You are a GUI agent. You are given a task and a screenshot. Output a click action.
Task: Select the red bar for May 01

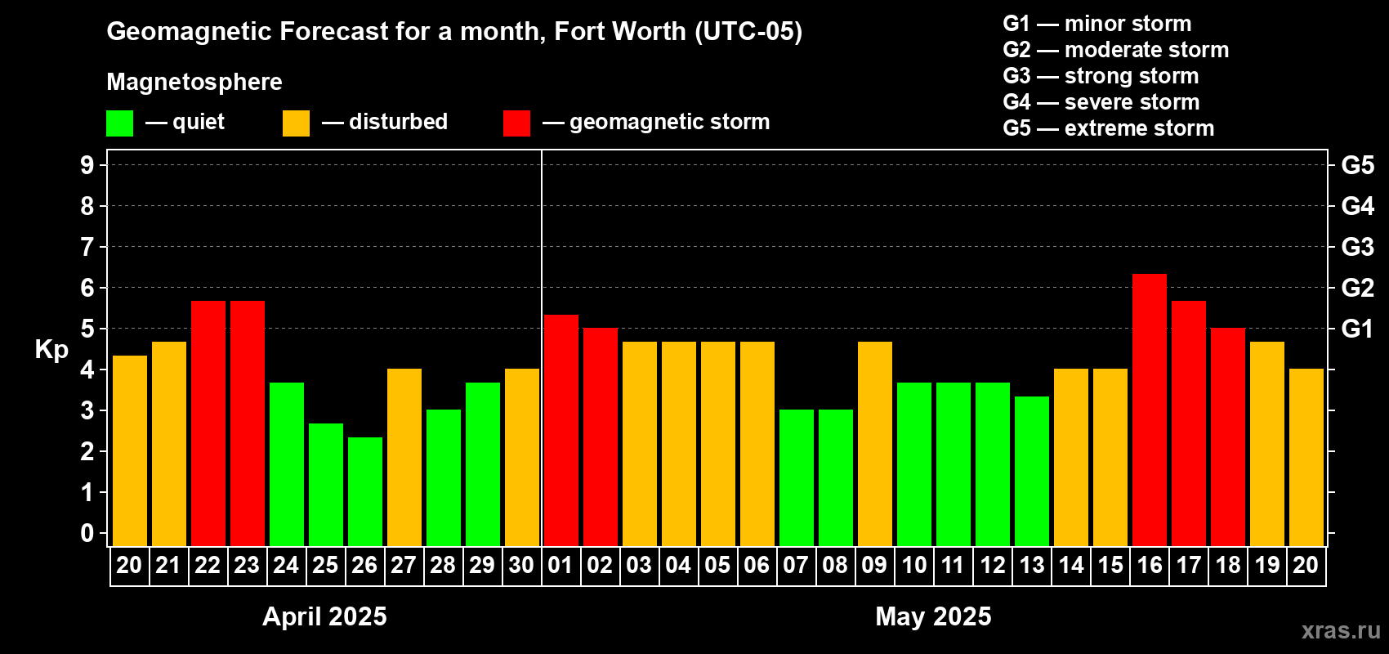561,431
